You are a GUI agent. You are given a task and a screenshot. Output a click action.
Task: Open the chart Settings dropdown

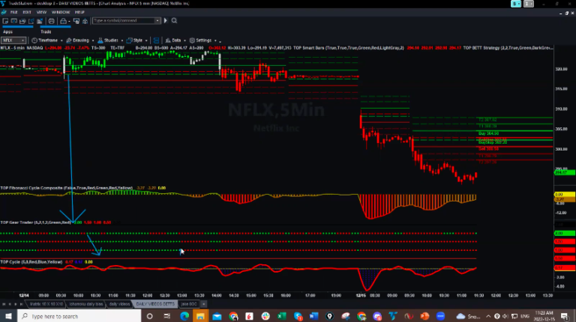[x=202, y=40]
